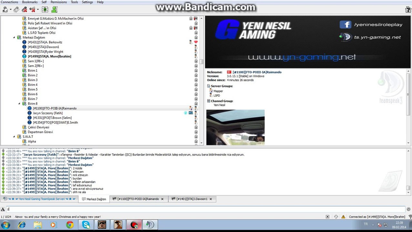
Task: Click the lock icon on Birim 2 row
Action: pyautogui.click(x=196, y=75)
